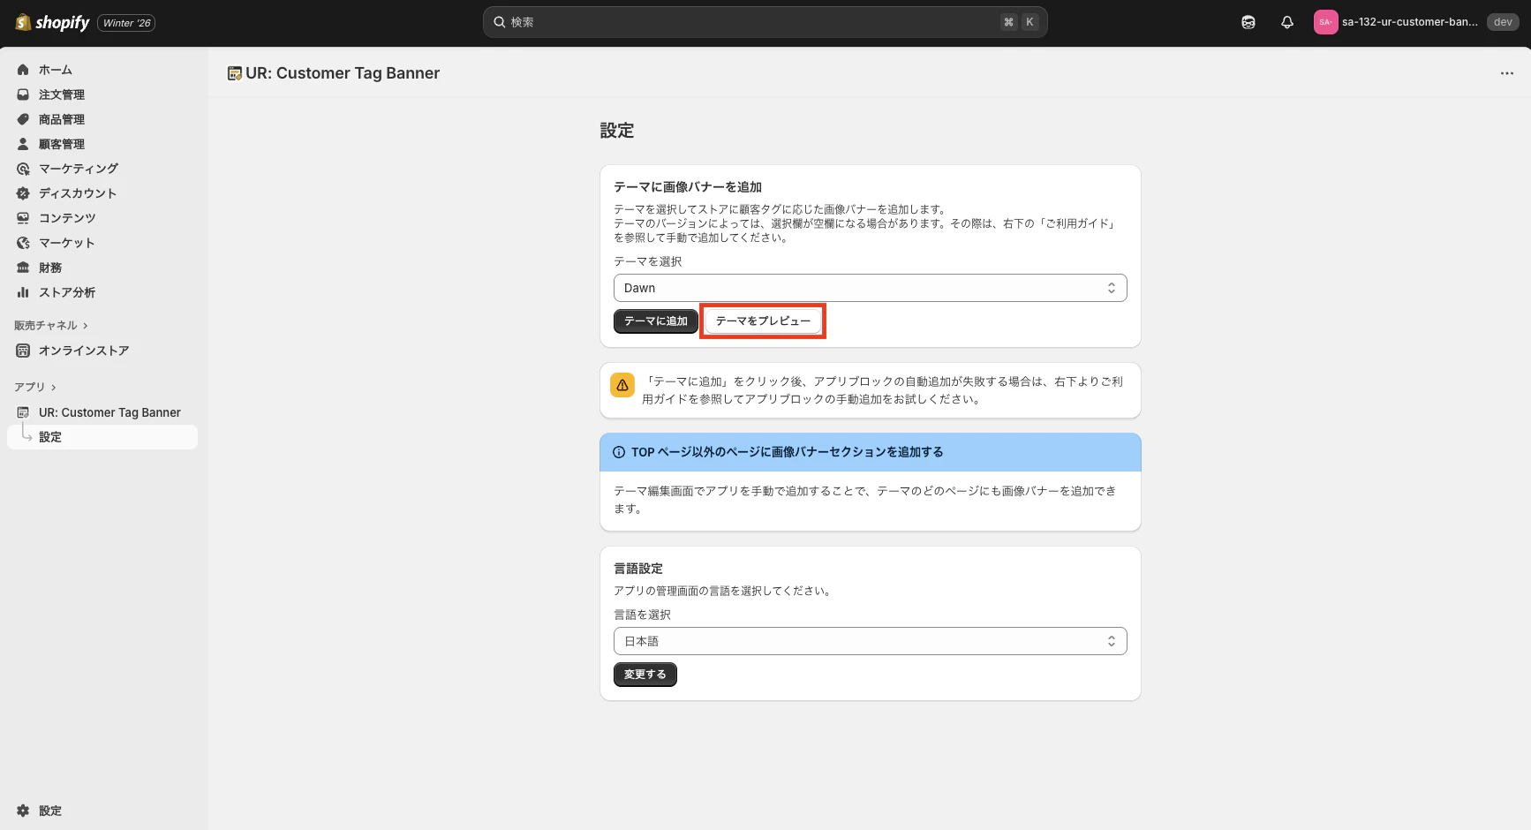Click the 商品管理 tag icon
Image resolution: width=1531 pixels, height=830 pixels.
[x=23, y=119]
